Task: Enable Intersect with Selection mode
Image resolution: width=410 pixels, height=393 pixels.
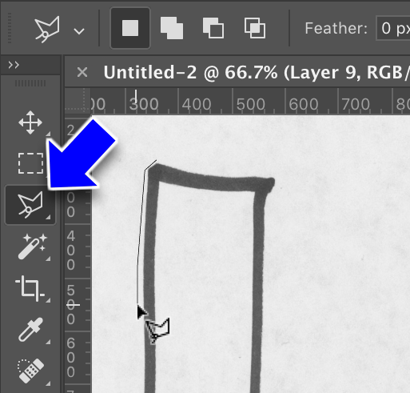Action: pyautogui.click(x=255, y=28)
